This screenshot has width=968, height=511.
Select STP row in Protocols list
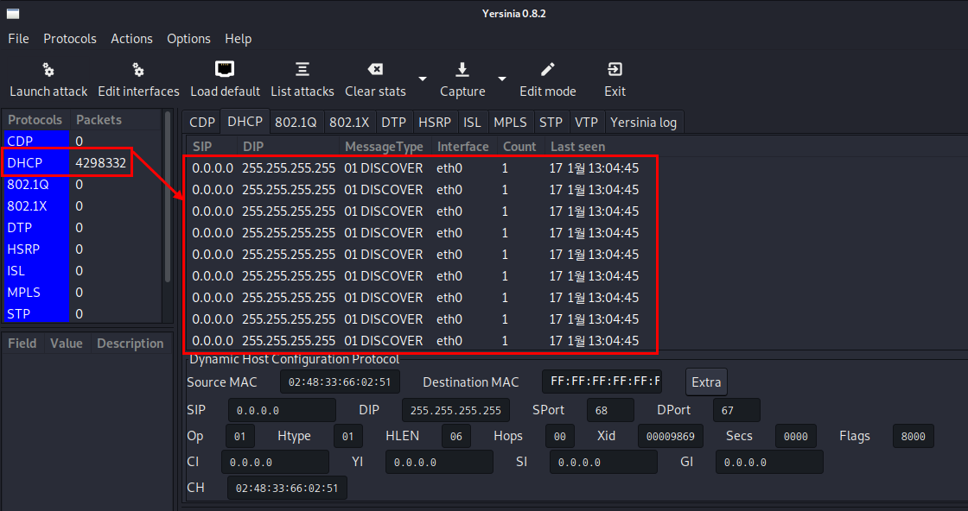[x=82, y=313]
